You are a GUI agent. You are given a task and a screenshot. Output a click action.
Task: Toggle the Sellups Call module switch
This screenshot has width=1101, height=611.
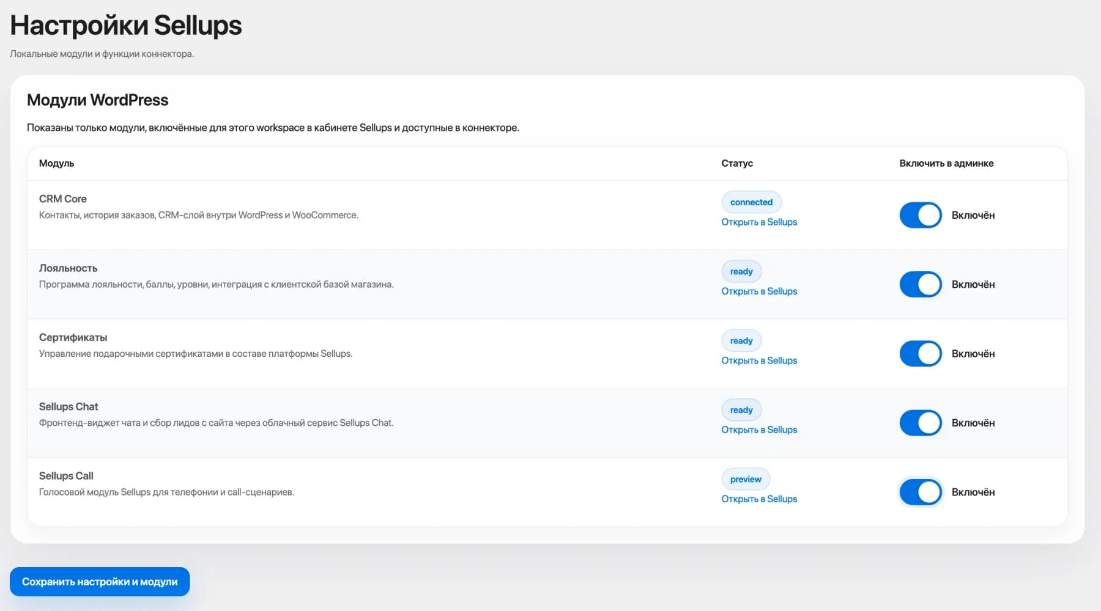(920, 492)
